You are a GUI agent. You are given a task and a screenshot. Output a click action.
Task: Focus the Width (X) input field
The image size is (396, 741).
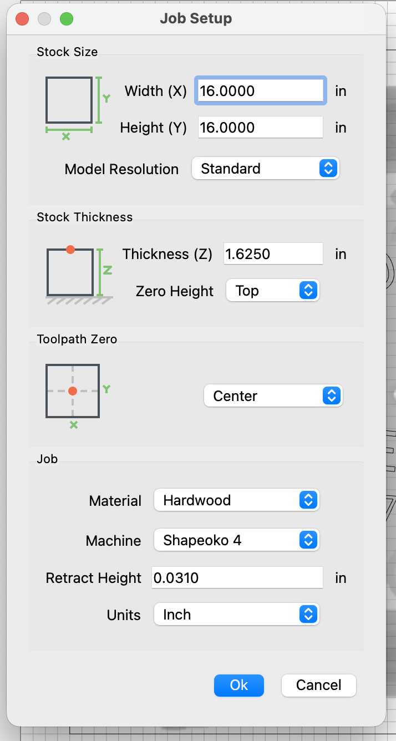260,91
